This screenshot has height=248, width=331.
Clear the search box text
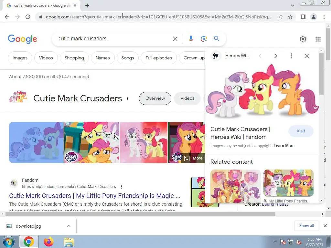[x=175, y=39]
